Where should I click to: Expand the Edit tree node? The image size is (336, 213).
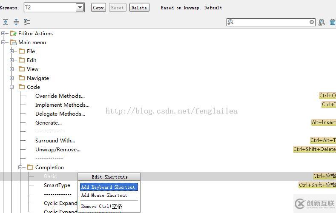(x=12, y=60)
